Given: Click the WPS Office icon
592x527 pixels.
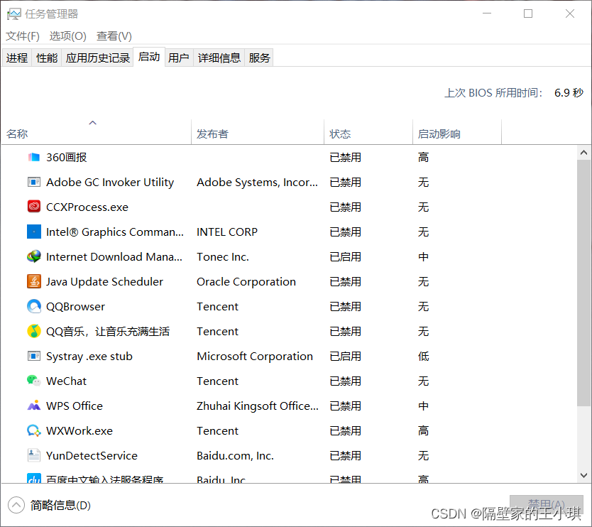Looking at the screenshot, I should (x=34, y=406).
